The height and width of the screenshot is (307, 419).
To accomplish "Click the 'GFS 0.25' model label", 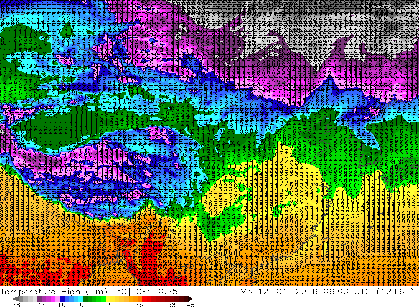I will [157, 291].
